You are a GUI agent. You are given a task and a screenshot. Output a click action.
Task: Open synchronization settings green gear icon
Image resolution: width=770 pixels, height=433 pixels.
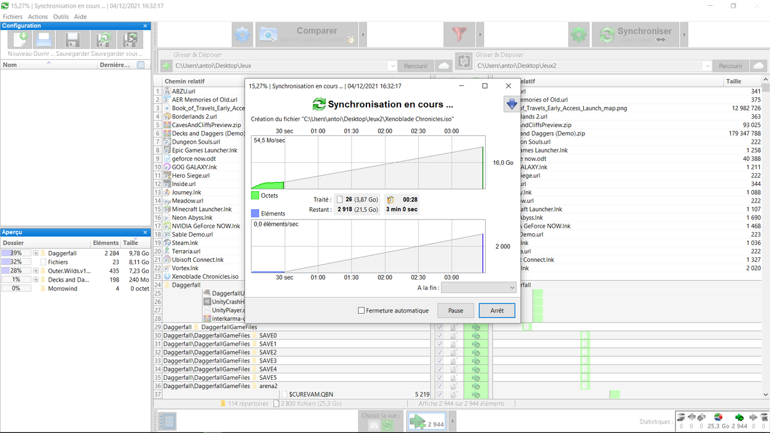[579, 35]
